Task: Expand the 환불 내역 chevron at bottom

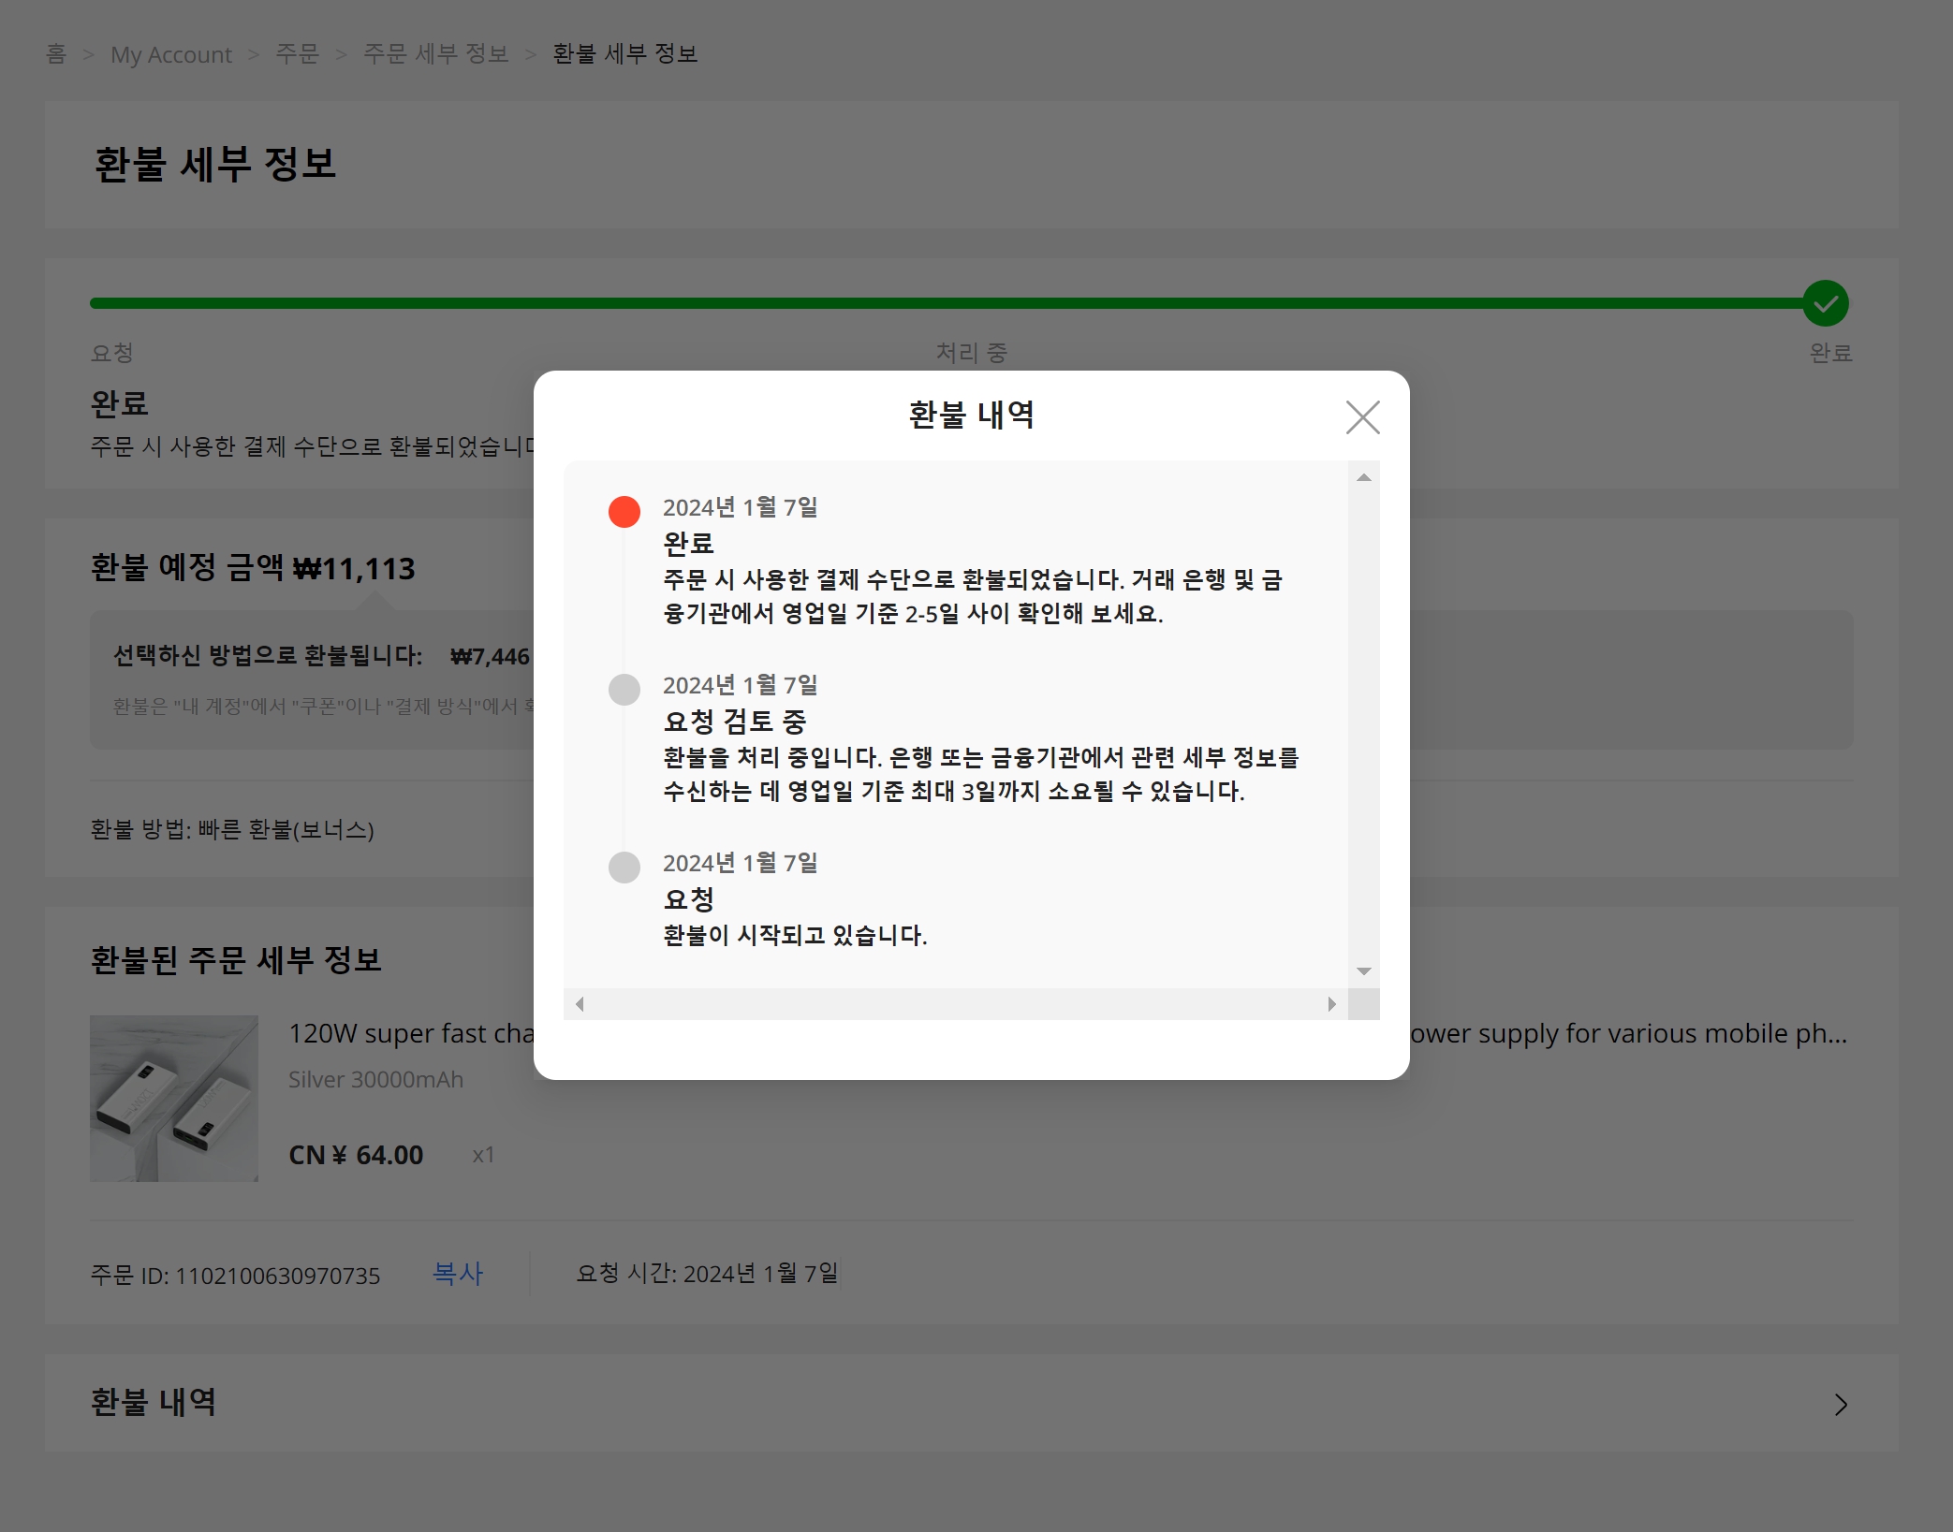Action: (x=1840, y=1405)
